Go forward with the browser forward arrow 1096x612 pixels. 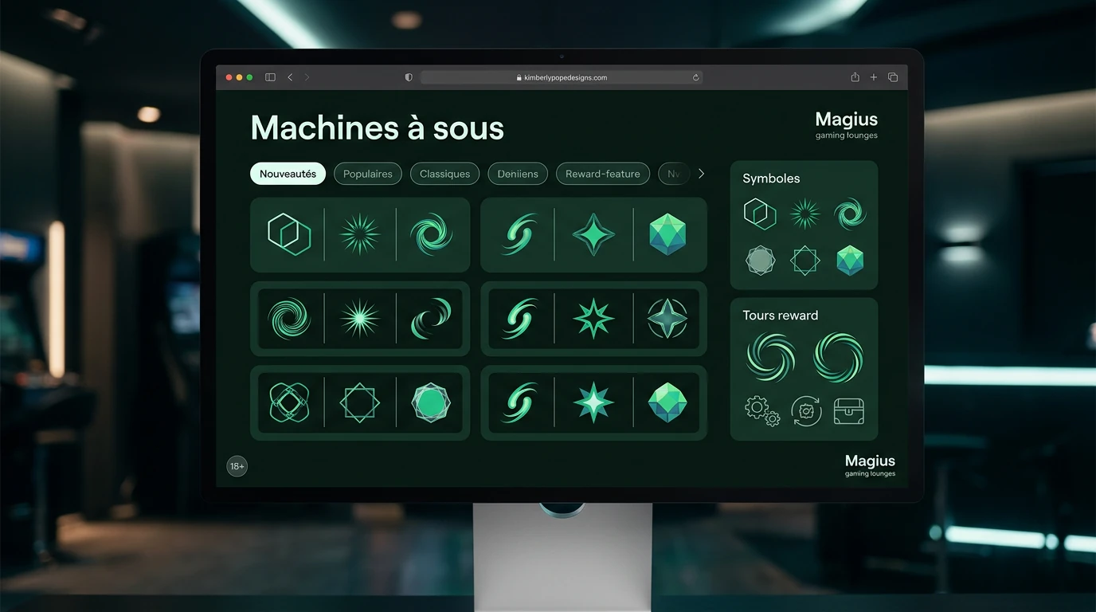click(x=307, y=77)
